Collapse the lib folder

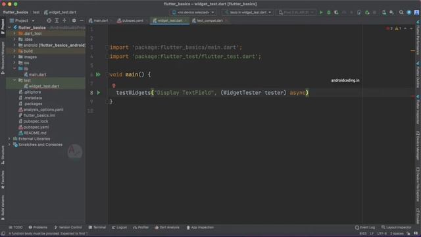14,68
